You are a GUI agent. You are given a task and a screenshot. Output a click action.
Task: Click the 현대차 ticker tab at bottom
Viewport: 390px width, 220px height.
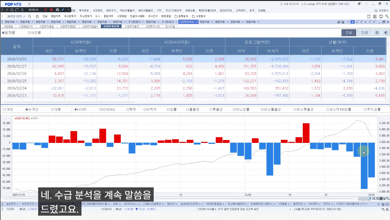[x=171, y=204]
